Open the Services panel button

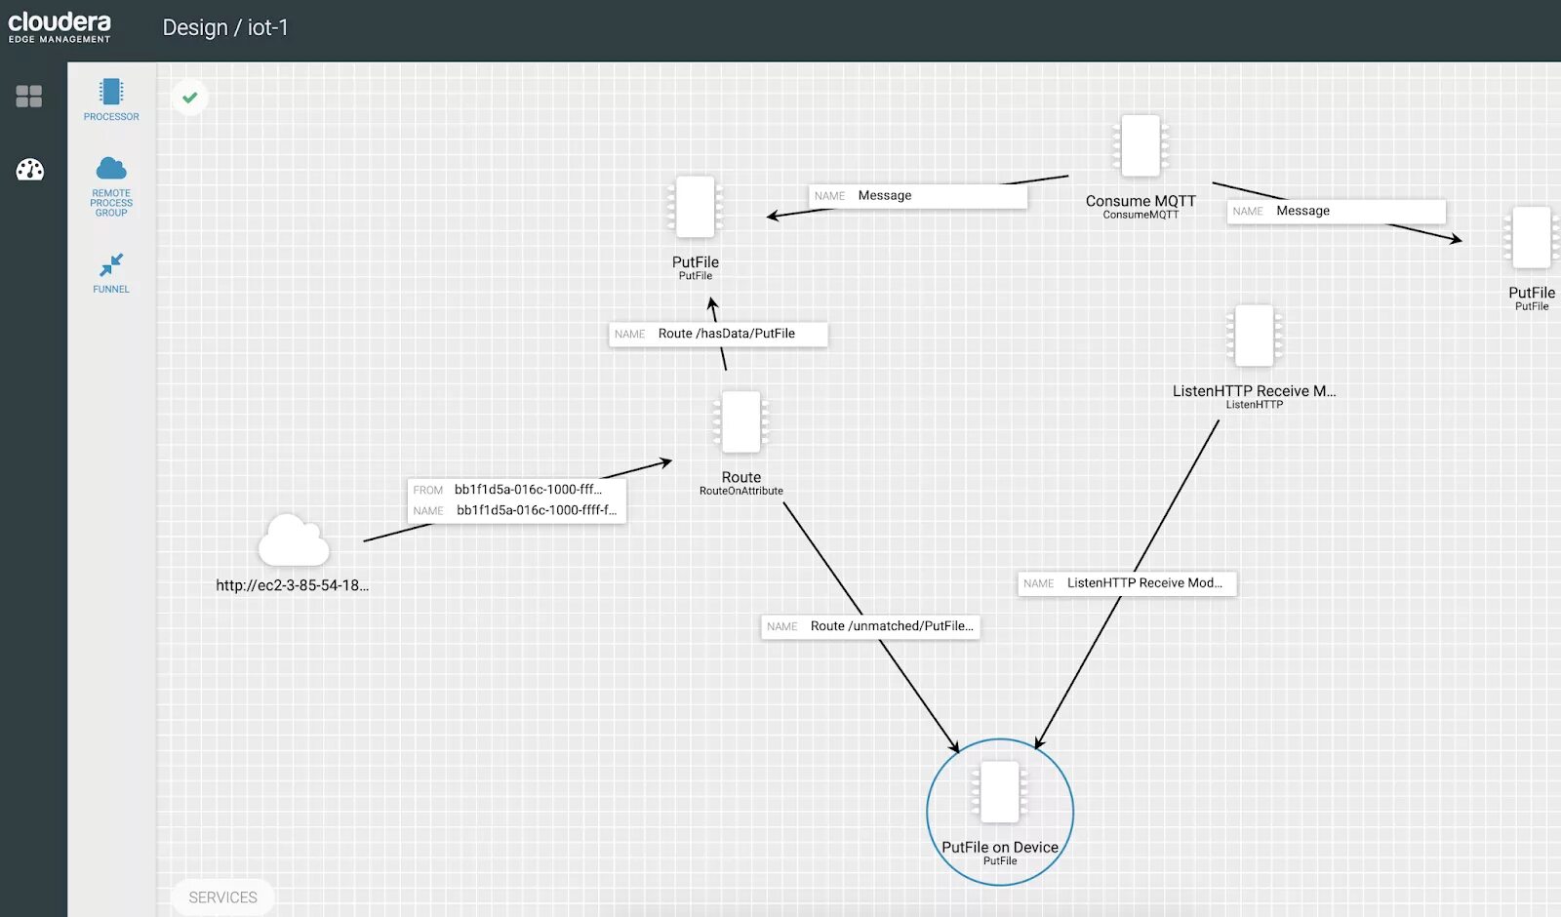pos(222,897)
